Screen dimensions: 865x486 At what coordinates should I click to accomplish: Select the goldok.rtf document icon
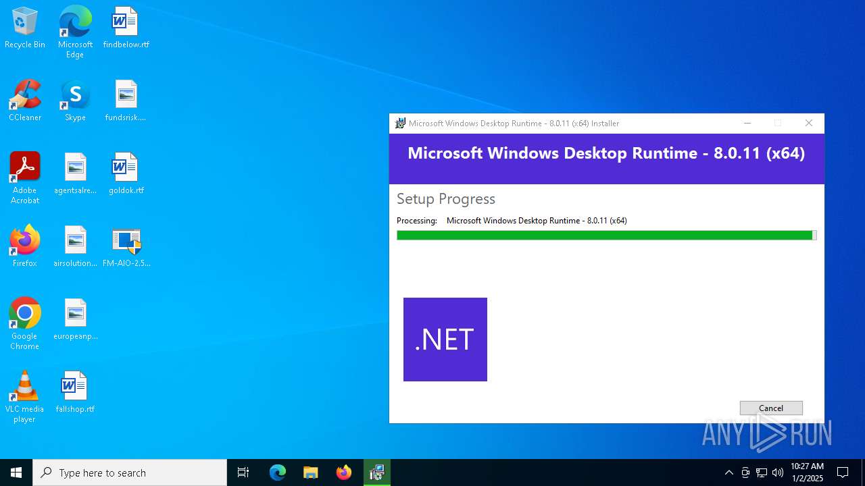(126, 174)
